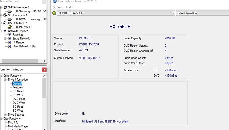
Task: Click the green disc icon beside drive selector
Action: [x=54, y=13]
